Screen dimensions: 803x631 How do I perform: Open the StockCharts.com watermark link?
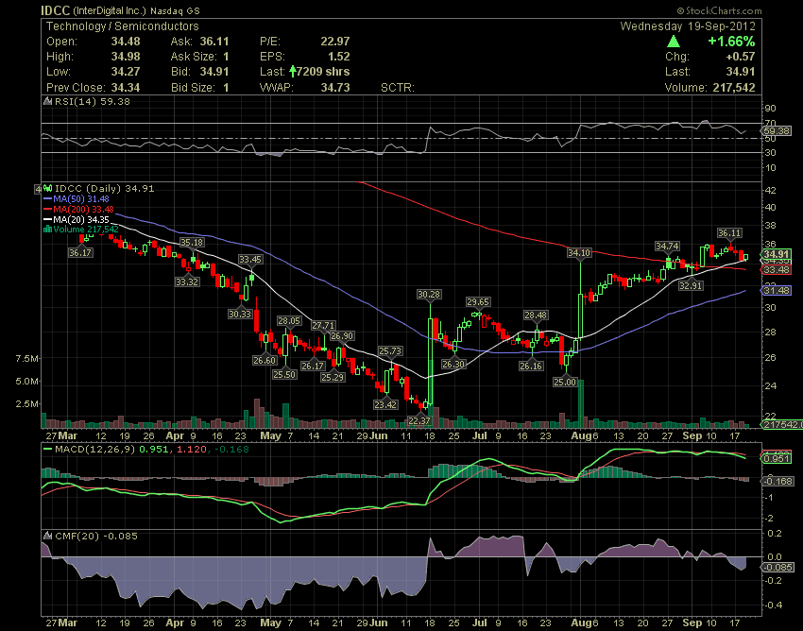[719, 10]
